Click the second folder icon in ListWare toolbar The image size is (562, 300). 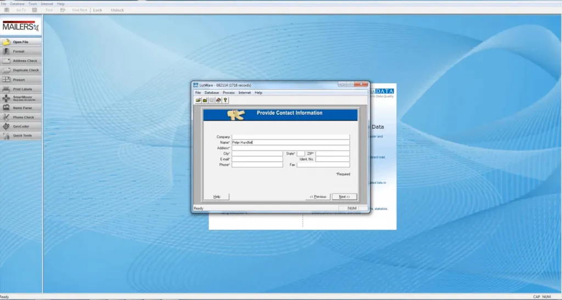[x=205, y=100]
